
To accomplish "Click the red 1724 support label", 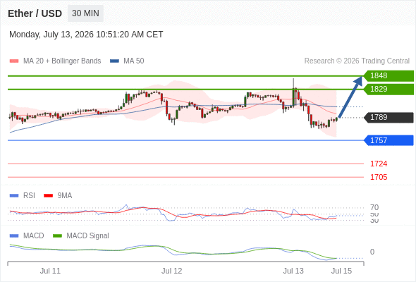I will click(379, 164).
